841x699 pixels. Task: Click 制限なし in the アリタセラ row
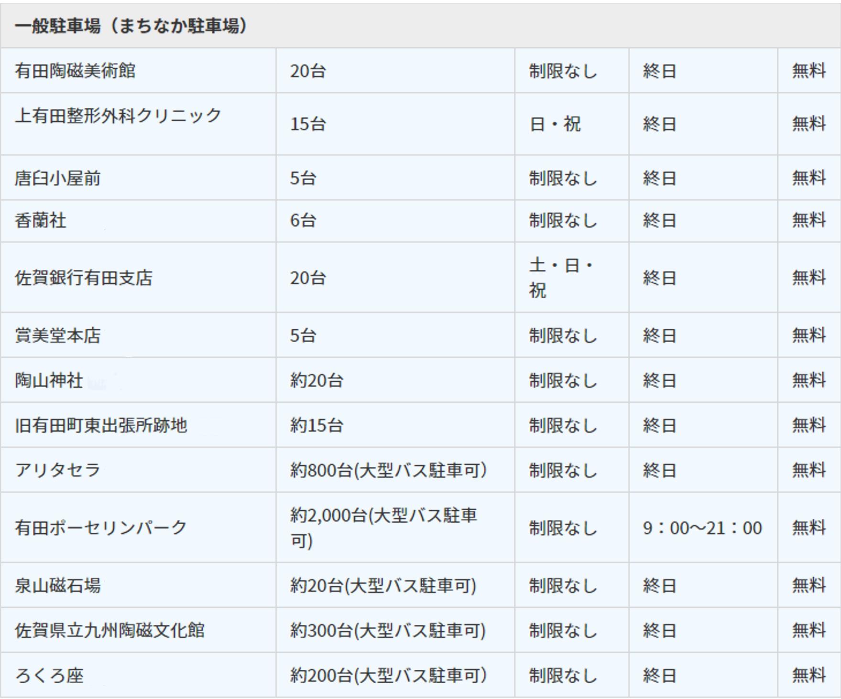(x=563, y=470)
